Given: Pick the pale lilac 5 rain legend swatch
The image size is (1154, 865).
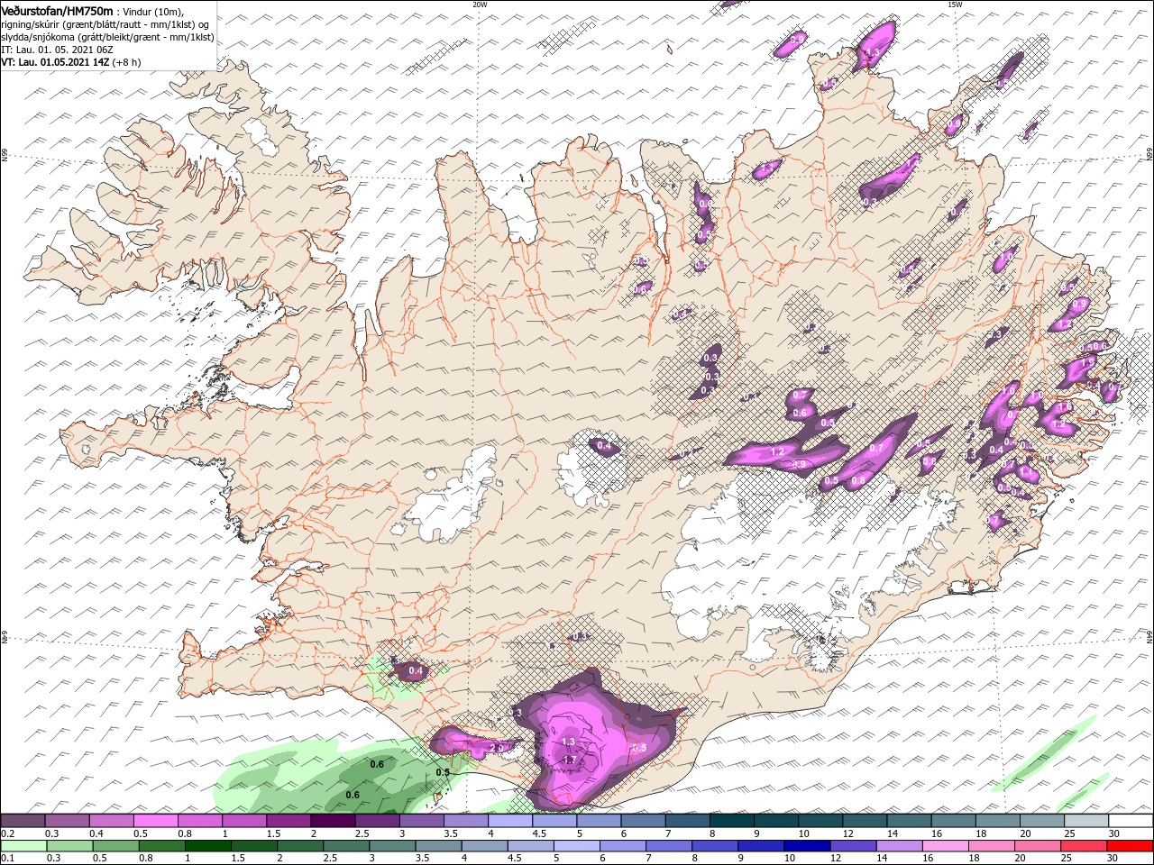Looking at the screenshot, I should pyautogui.click(x=577, y=846).
